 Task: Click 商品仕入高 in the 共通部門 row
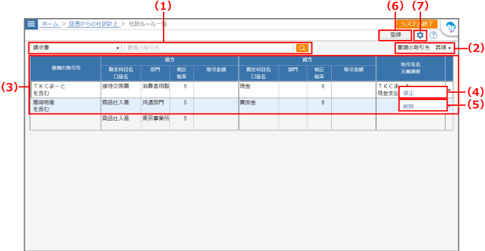pyautogui.click(x=121, y=106)
